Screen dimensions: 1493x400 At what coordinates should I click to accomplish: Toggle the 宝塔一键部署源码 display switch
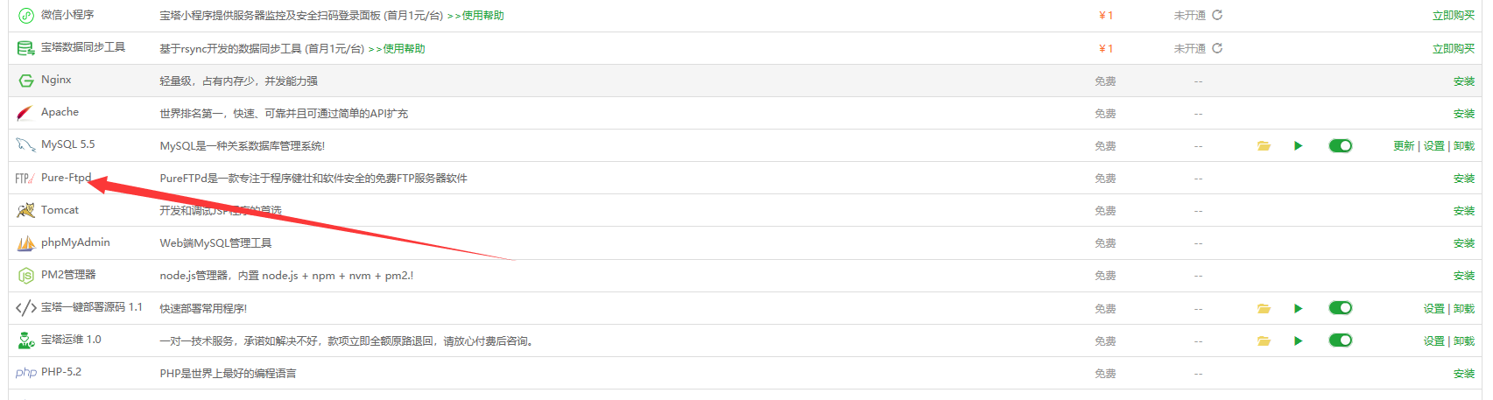pos(1341,307)
